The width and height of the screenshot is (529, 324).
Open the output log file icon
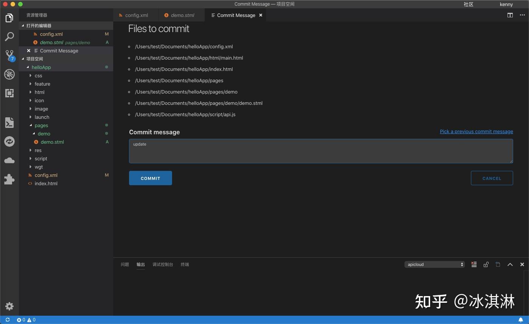pyautogui.click(x=498, y=264)
